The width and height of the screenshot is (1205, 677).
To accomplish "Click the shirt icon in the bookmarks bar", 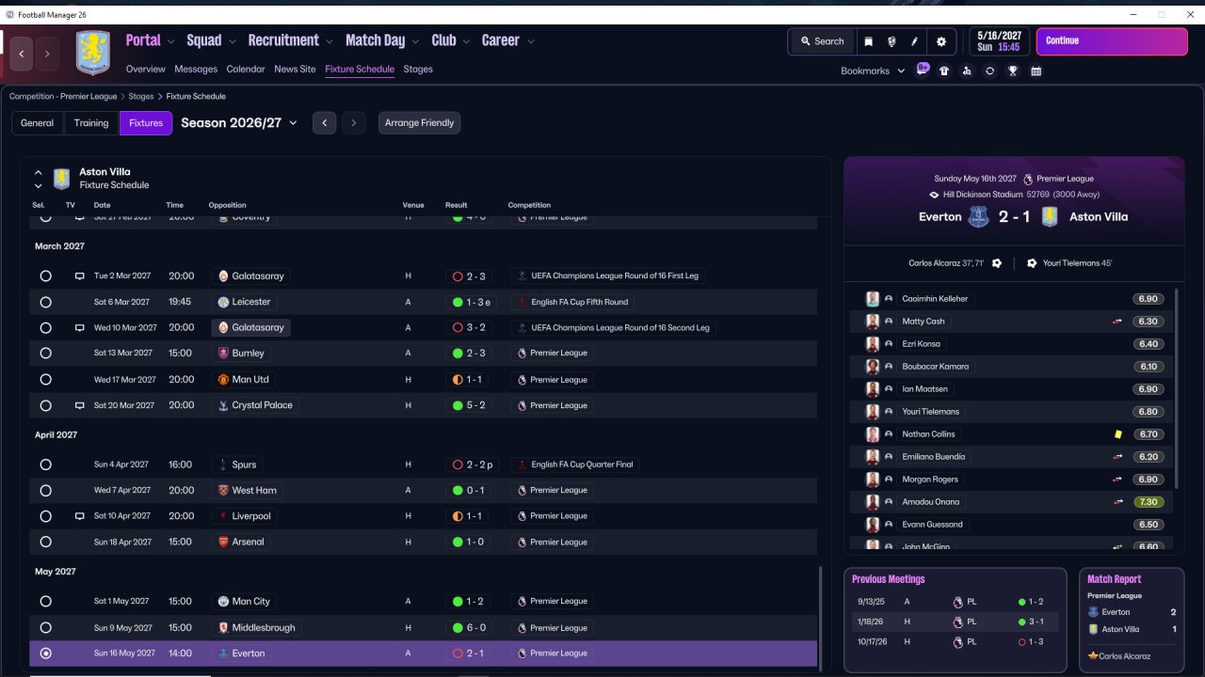I will click(944, 71).
